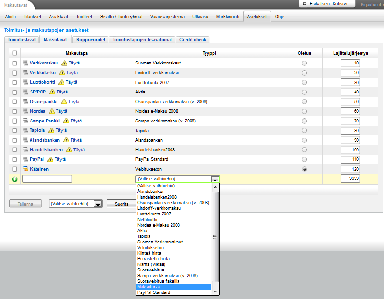Open the Markkinointi menu
384x299 pixels.
coord(228,17)
